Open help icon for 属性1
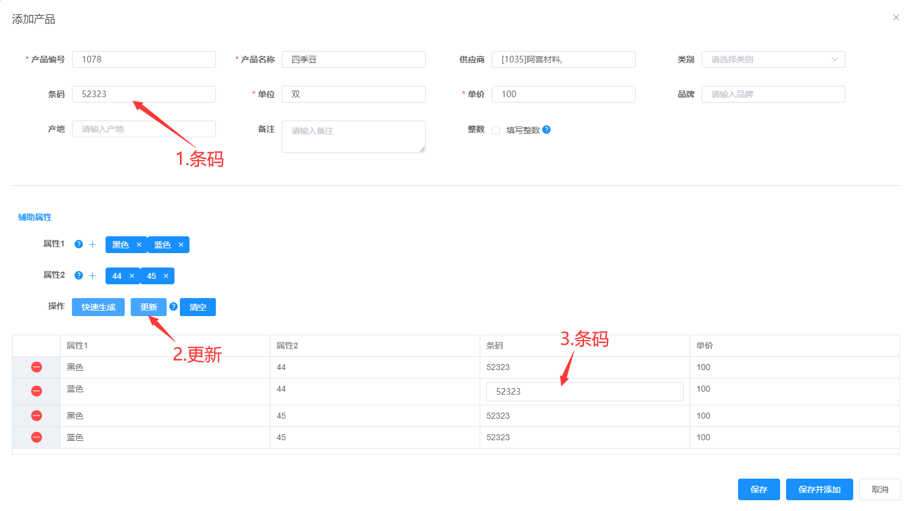This screenshot has height=511, width=912. (x=79, y=244)
